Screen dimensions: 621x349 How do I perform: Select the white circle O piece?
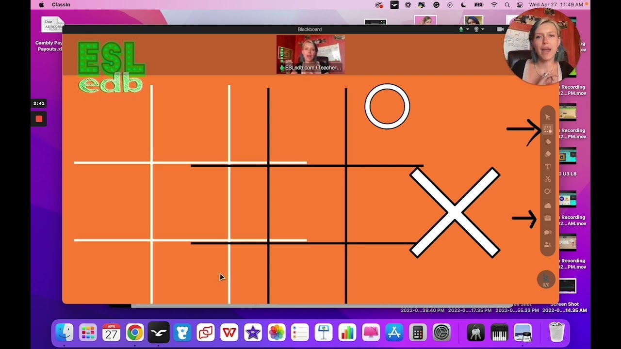pos(387,107)
